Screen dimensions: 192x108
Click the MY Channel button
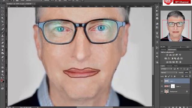182,2
